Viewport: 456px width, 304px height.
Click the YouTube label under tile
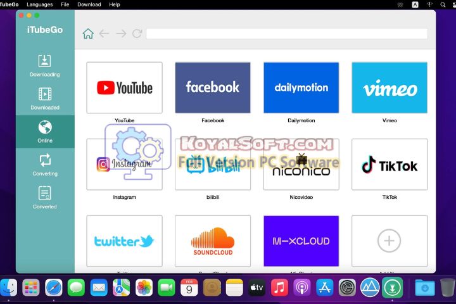pos(125,120)
